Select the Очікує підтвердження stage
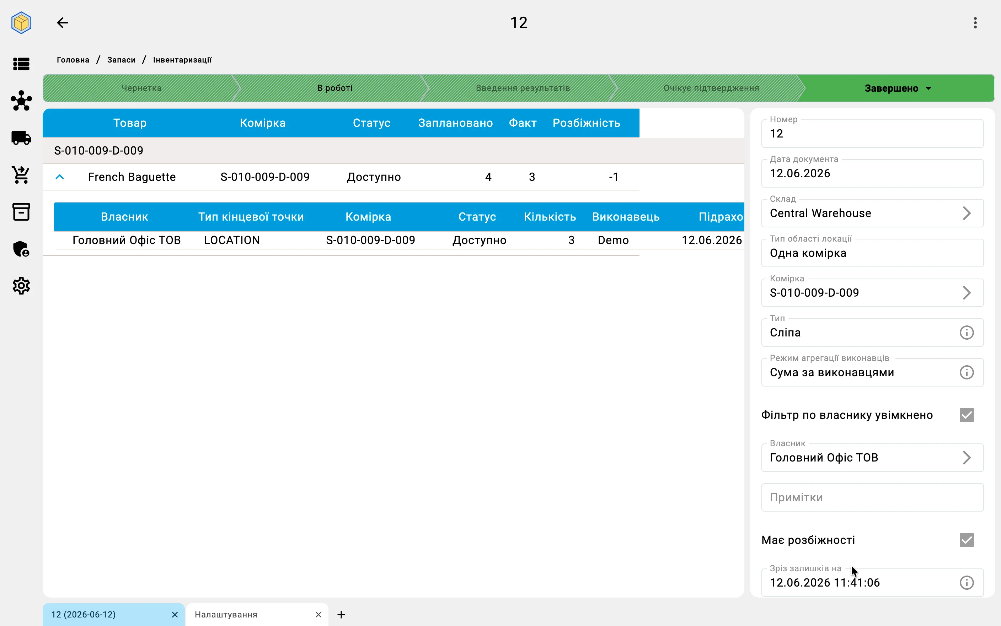The image size is (1001, 626). (x=711, y=88)
